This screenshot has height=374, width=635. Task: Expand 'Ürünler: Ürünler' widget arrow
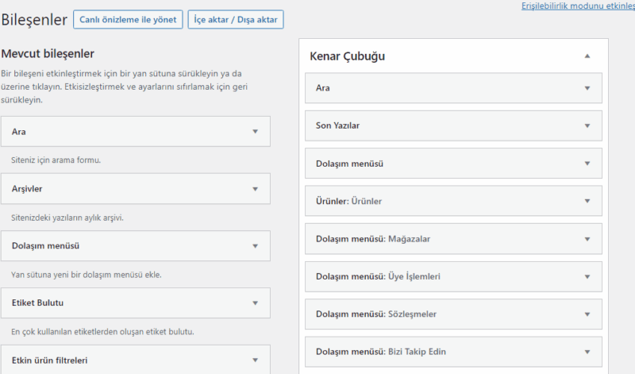[587, 201]
